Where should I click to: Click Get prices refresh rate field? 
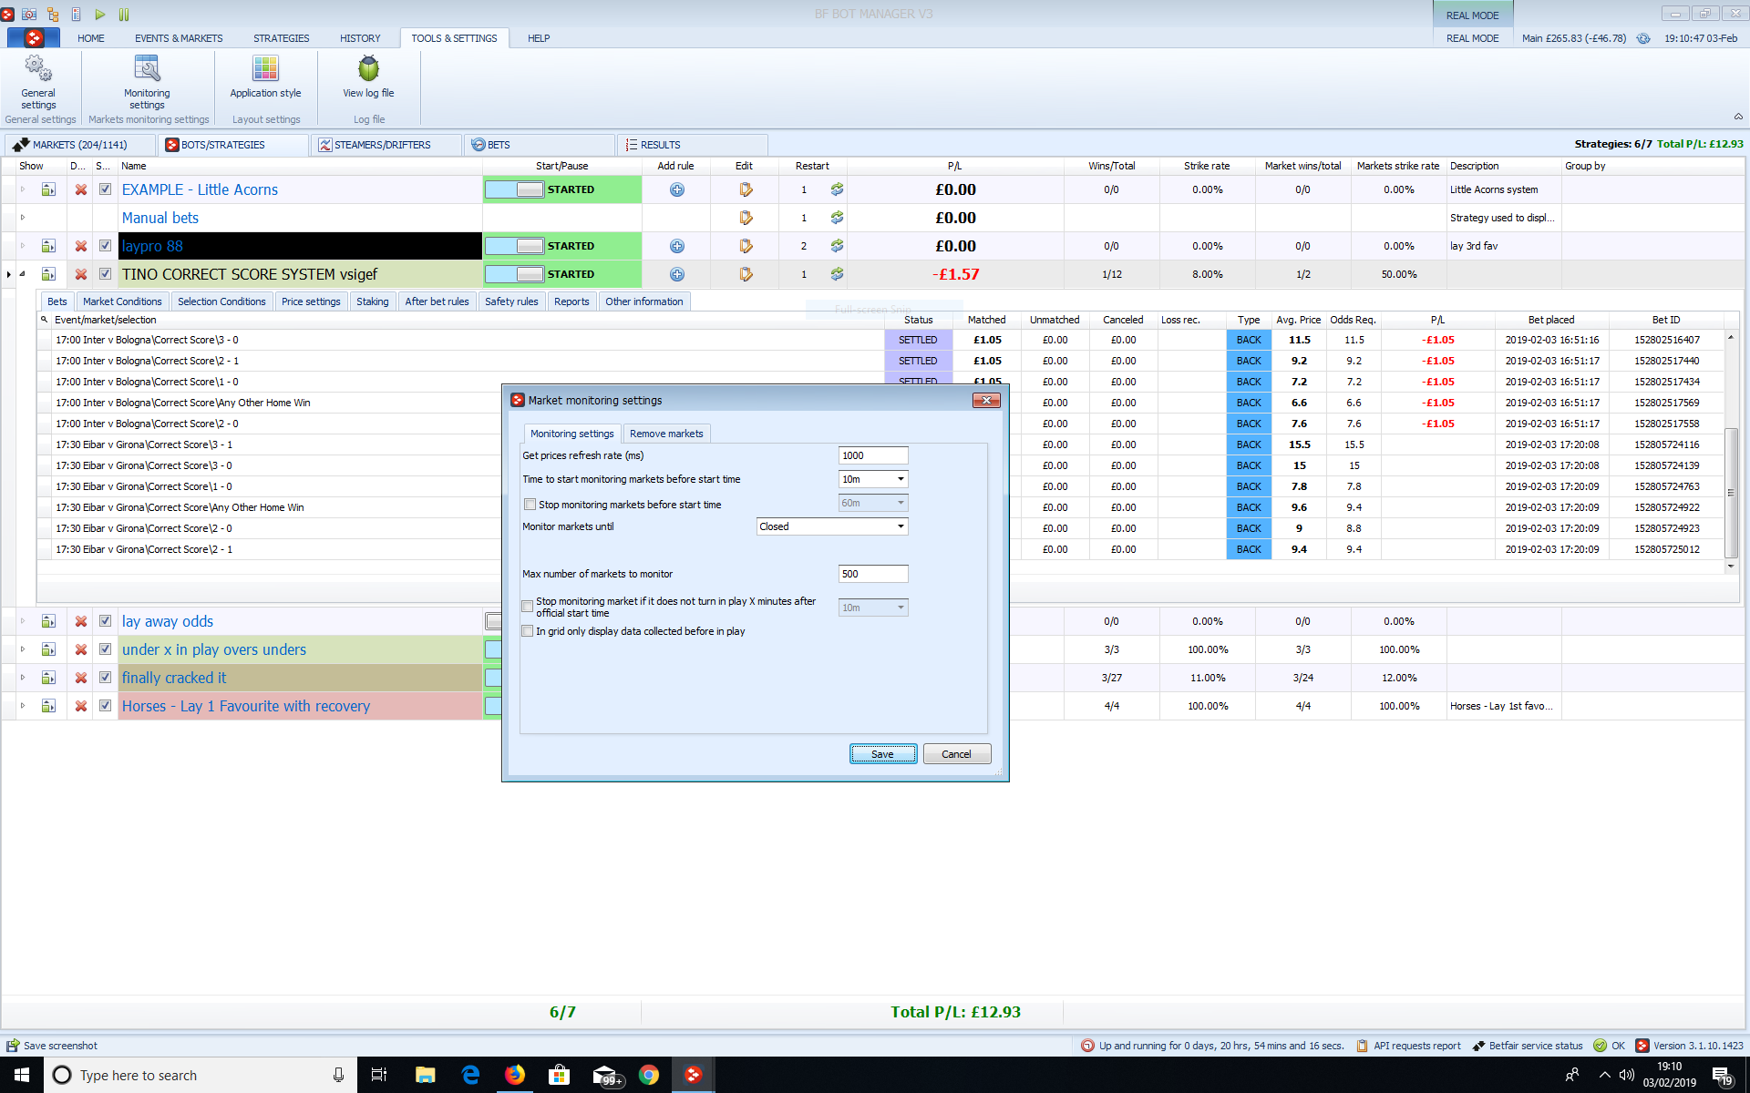873,455
